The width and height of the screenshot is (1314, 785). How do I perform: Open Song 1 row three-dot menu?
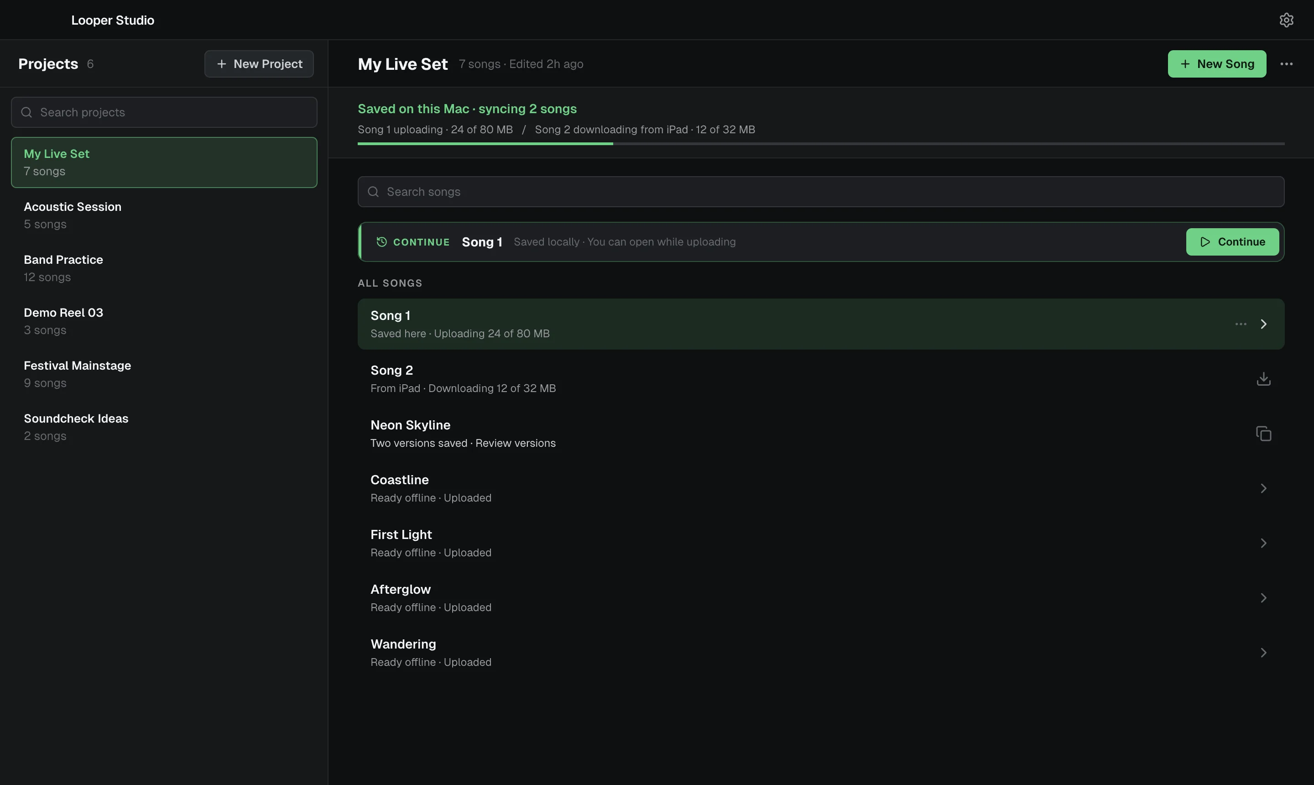[1241, 324]
